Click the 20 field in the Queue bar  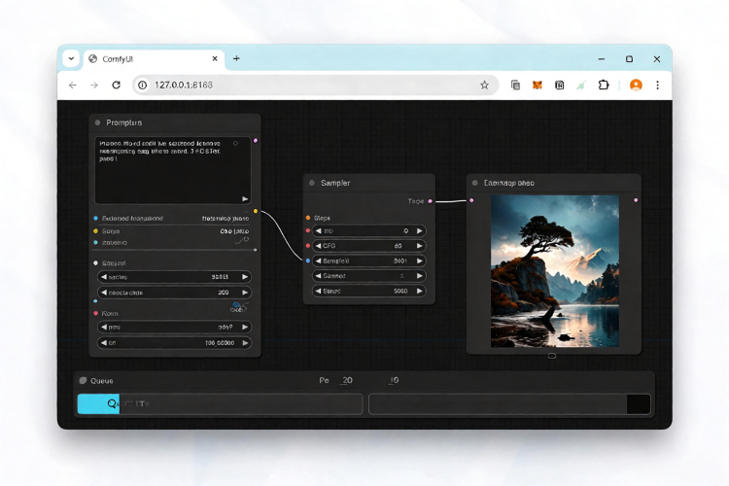coord(346,380)
